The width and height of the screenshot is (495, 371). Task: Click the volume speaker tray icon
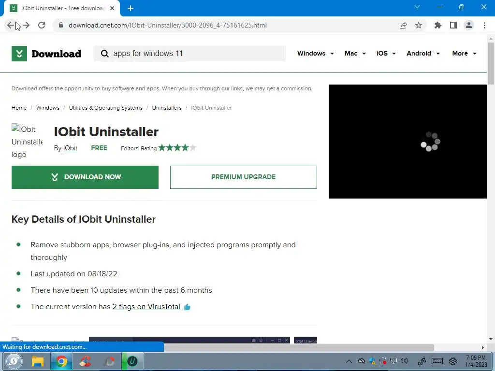404,361
